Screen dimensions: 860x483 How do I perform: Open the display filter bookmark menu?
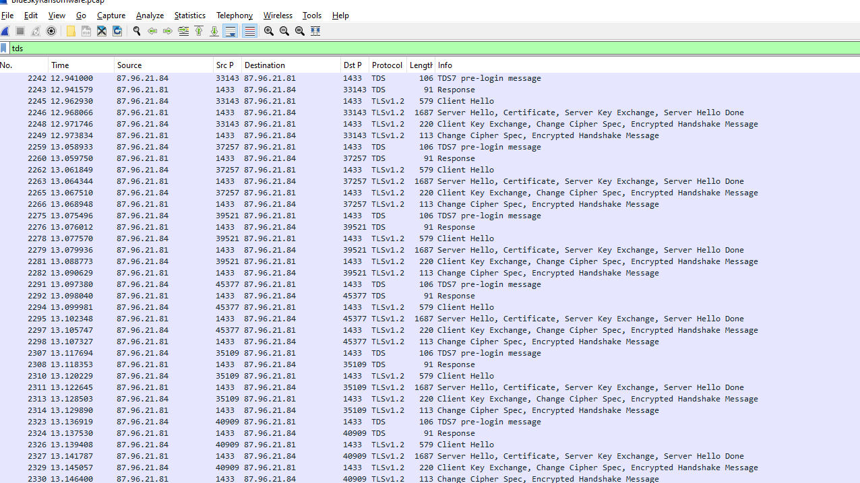click(4, 49)
